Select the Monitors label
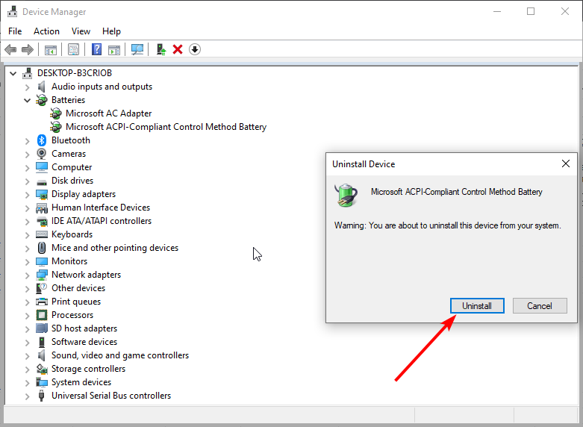This screenshot has width=583, height=427. pyautogui.click(x=69, y=261)
